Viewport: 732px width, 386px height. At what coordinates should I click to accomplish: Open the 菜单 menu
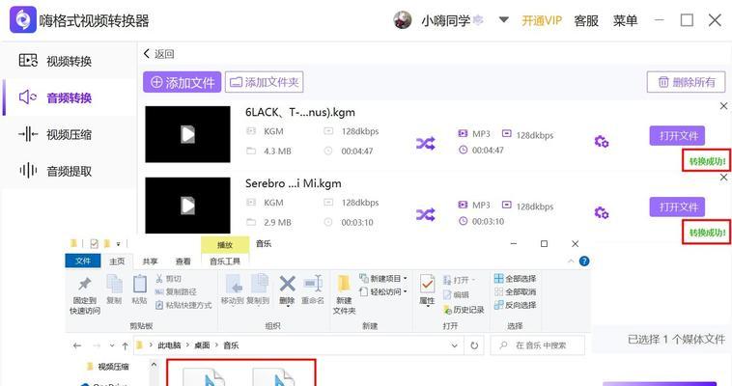[625, 20]
